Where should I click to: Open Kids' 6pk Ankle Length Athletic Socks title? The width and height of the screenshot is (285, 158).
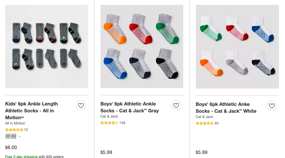pyautogui.click(x=31, y=111)
